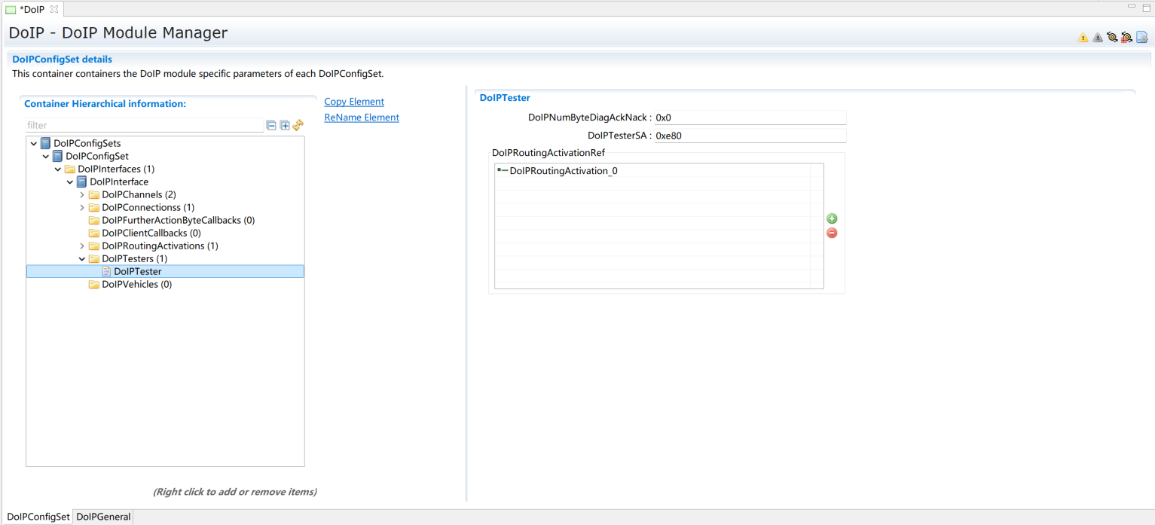
Task: Add a routing activation reference with green plus
Action: 832,218
